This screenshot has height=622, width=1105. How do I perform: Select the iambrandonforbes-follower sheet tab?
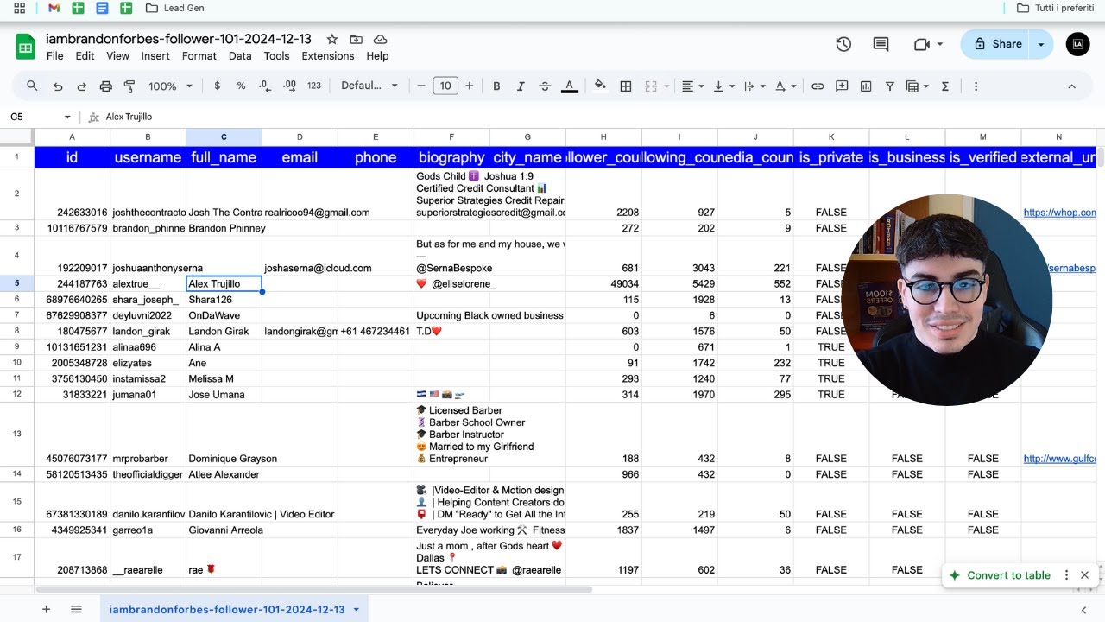pyautogui.click(x=234, y=609)
